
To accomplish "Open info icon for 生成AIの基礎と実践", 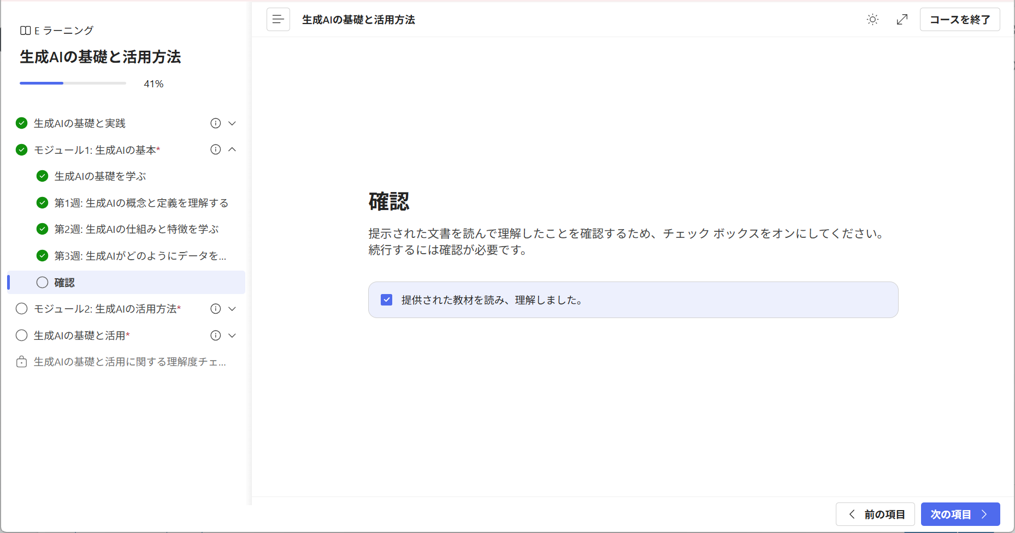I will pyautogui.click(x=216, y=123).
